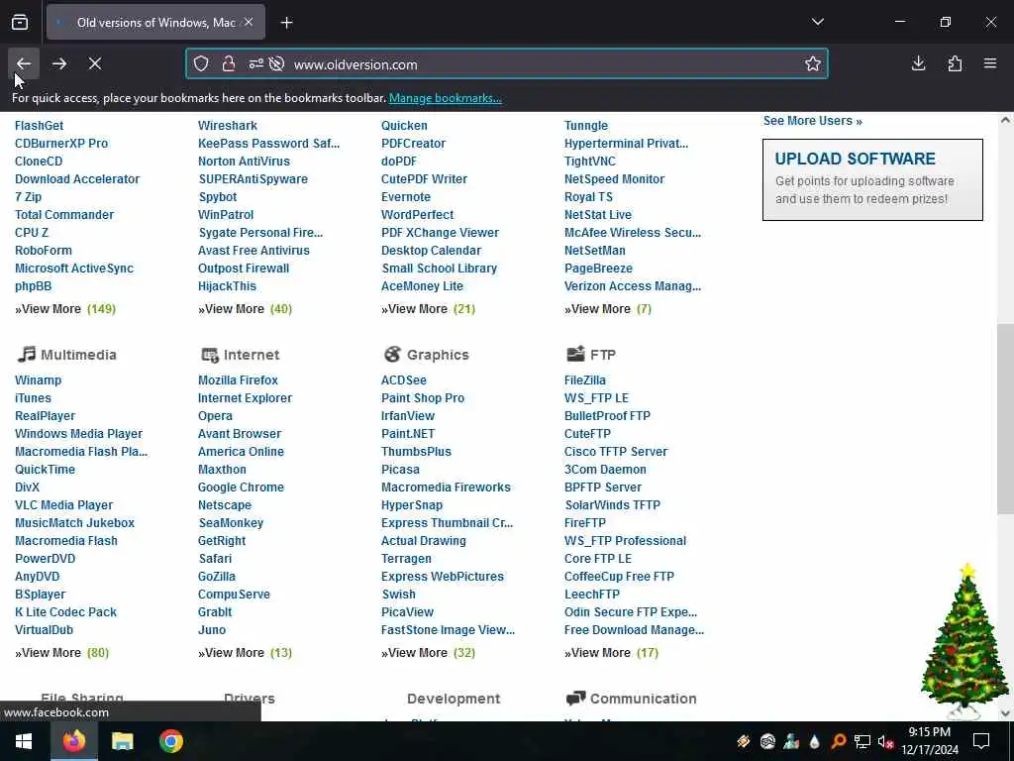Expand View More (13) under Internet

tap(246, 653)
